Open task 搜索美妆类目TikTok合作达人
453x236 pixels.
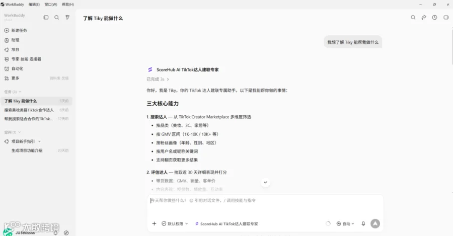click(x=36, y=110)
